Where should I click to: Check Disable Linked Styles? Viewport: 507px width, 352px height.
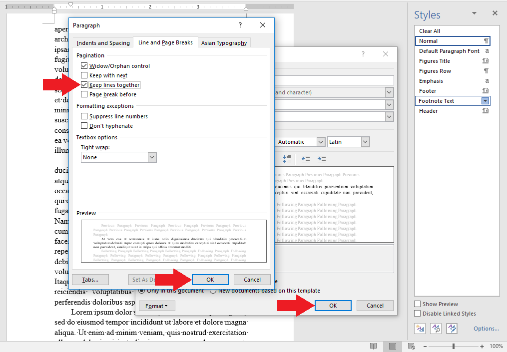[418, 313]
